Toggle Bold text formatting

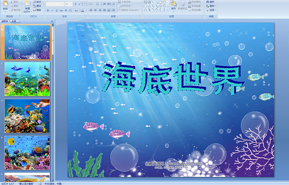[x=47, y=10]
